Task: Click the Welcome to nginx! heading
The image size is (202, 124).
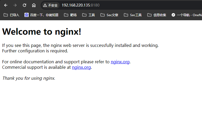Action: [42, 32]
